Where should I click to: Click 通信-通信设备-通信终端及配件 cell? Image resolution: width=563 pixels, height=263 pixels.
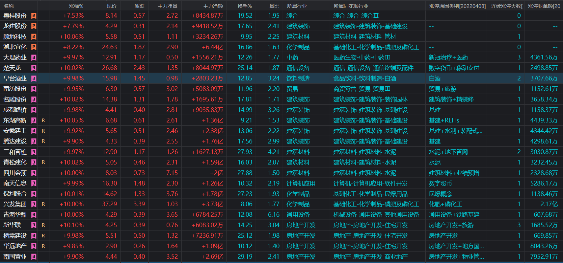point(373,68)
